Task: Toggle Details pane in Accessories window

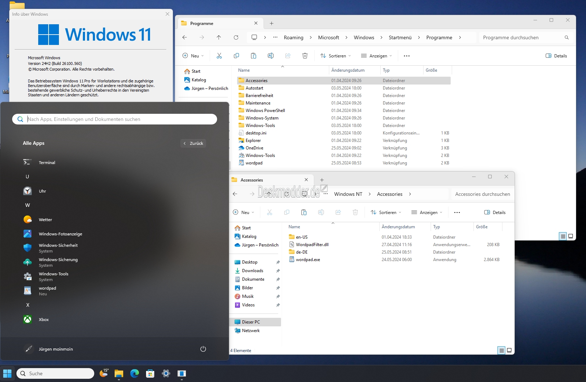Action: pyautogui.click(x=495, y=212)
